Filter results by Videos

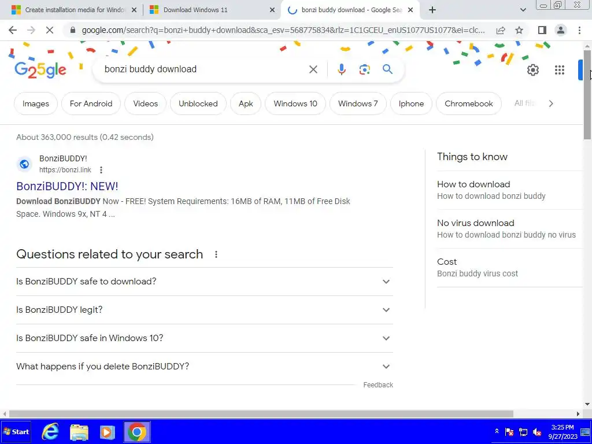pyautogui.click(x=145, y=103)
